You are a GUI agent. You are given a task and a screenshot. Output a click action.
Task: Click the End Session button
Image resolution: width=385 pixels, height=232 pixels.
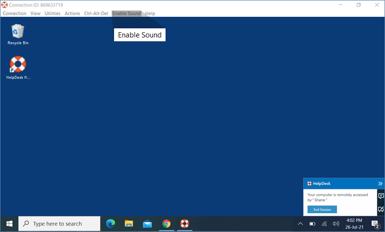click(322, 209)
